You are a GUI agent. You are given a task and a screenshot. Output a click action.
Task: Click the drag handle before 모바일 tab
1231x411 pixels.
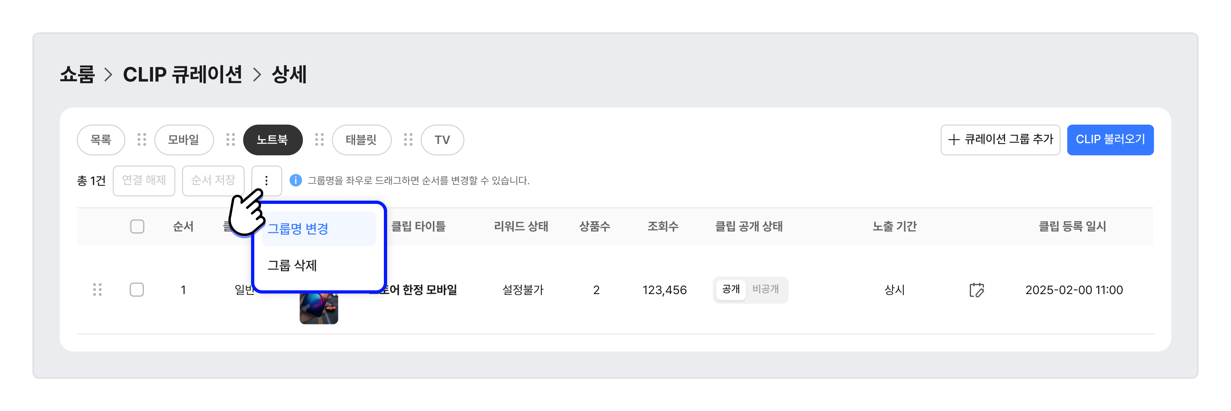point(141,140)
